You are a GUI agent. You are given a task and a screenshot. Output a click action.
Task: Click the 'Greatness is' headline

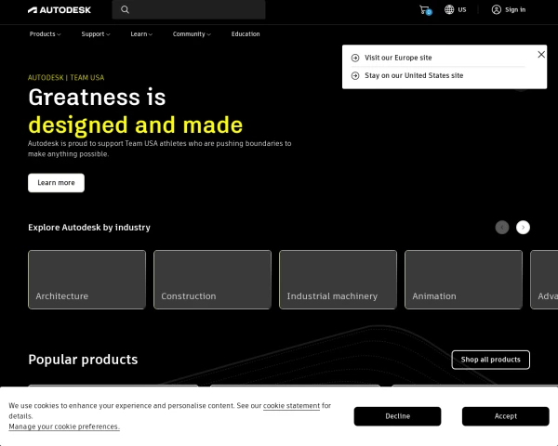[x=97, y=97]
